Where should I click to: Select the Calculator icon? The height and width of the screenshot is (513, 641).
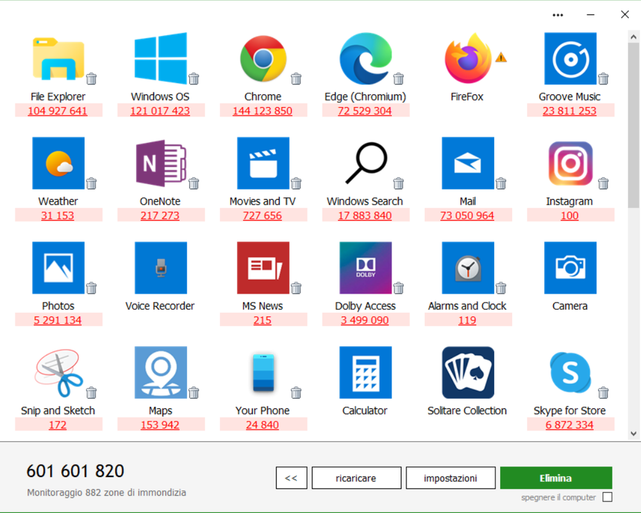coord(365,373)
